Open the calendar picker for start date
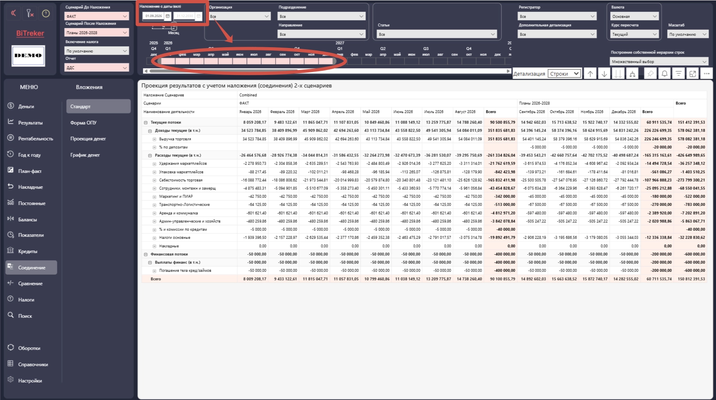The width and height of the screenshot is (716, 400). click(168, 16)
